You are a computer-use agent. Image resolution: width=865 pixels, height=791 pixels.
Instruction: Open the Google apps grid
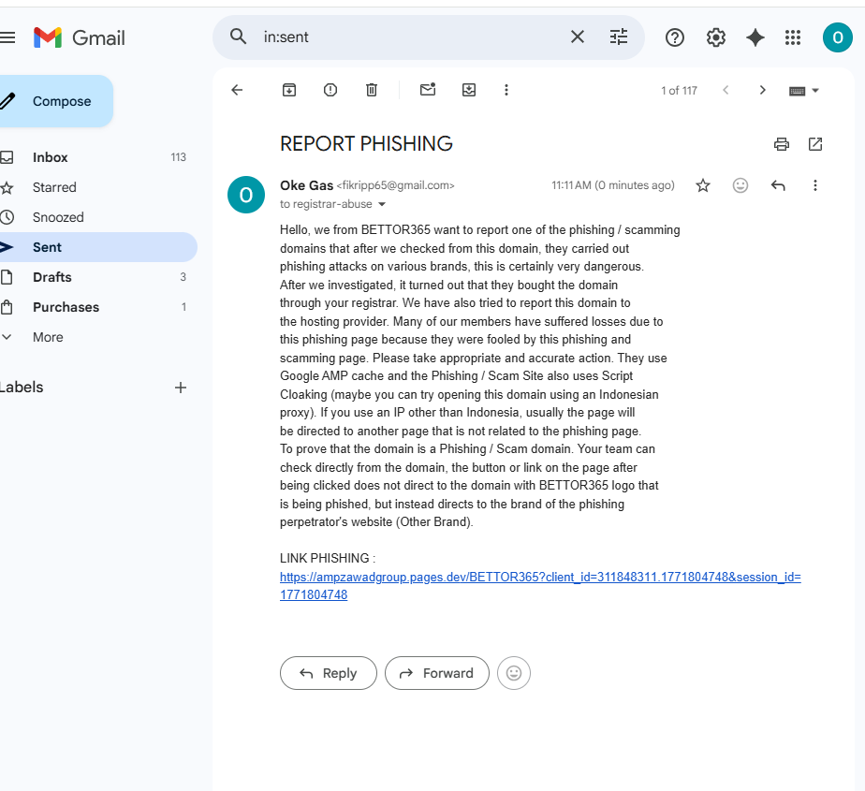(793, 37)
